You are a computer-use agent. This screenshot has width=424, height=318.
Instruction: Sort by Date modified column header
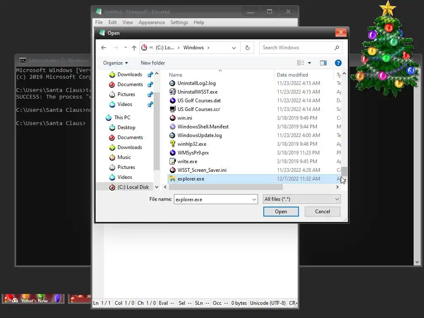[292, 75]
